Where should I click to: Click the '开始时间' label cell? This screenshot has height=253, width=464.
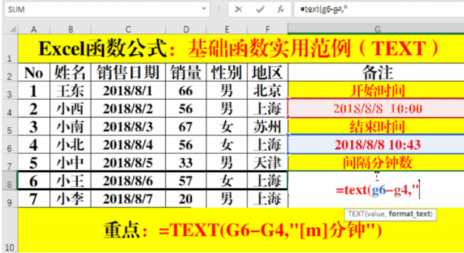click(376, 90)
